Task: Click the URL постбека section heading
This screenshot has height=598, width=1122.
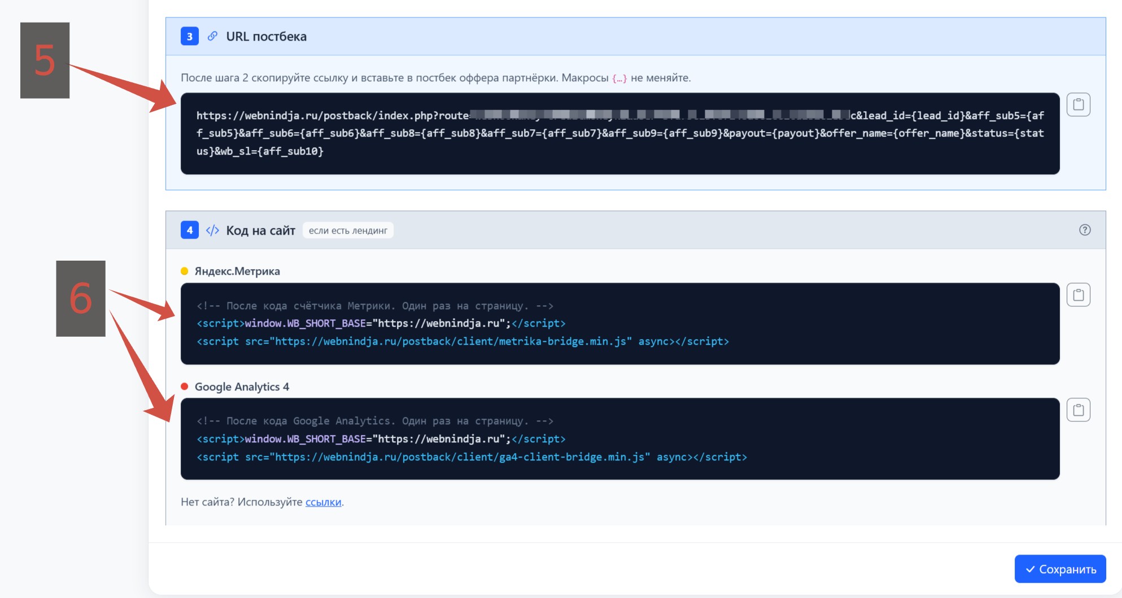Action: 267,36
